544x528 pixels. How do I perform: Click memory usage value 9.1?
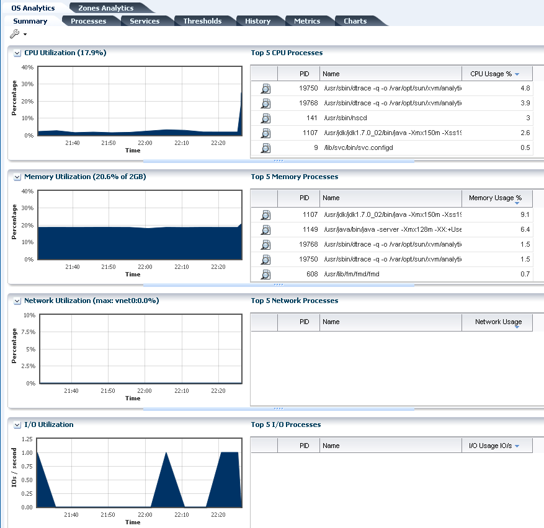525,215
